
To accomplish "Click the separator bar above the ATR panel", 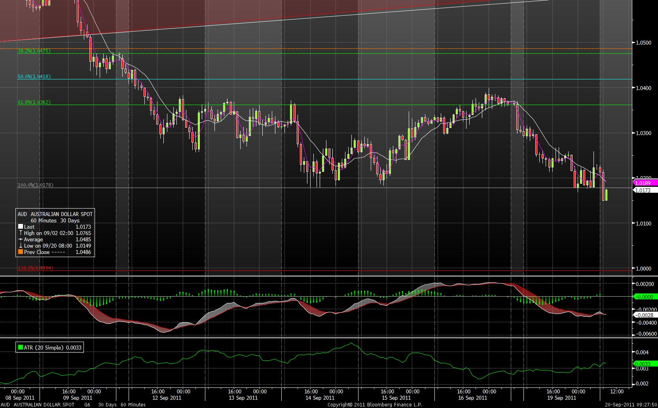I will point(317,337).
